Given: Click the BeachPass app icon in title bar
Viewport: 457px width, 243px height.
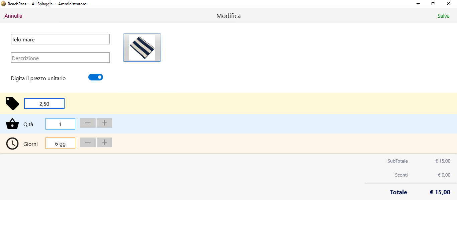Looking at the screenshot, I should 3,4.
